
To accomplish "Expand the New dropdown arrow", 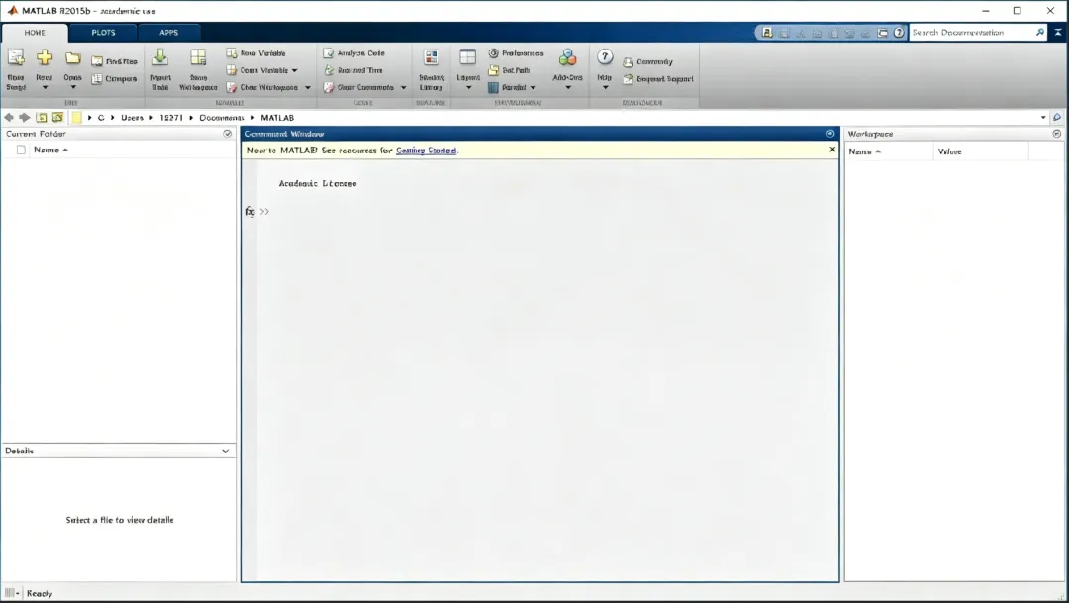I will tap(45, 88).
